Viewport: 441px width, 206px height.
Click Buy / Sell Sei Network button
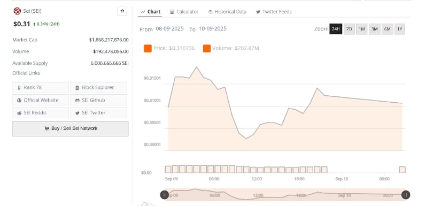pos(71,128)
